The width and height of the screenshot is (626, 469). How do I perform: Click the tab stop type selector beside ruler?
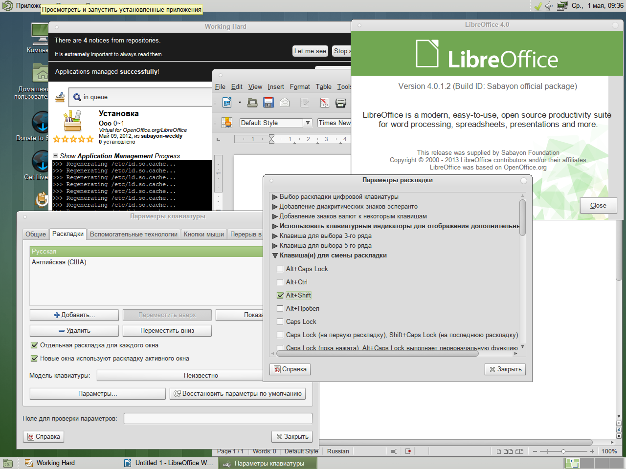(x=219, y=139)
